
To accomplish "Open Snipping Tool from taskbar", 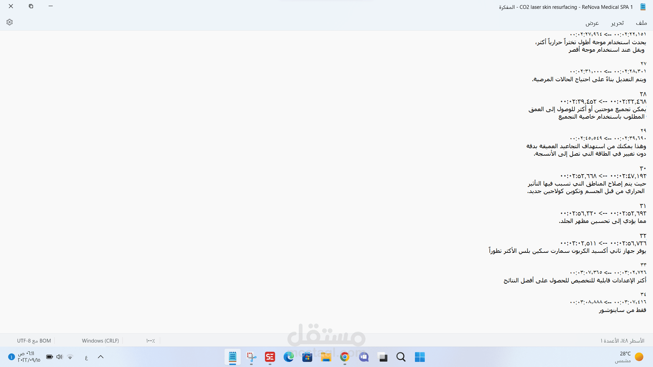I will pos(251,357).
